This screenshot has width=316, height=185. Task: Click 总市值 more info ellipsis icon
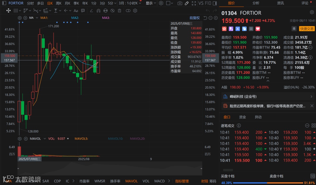coord(310,47)
